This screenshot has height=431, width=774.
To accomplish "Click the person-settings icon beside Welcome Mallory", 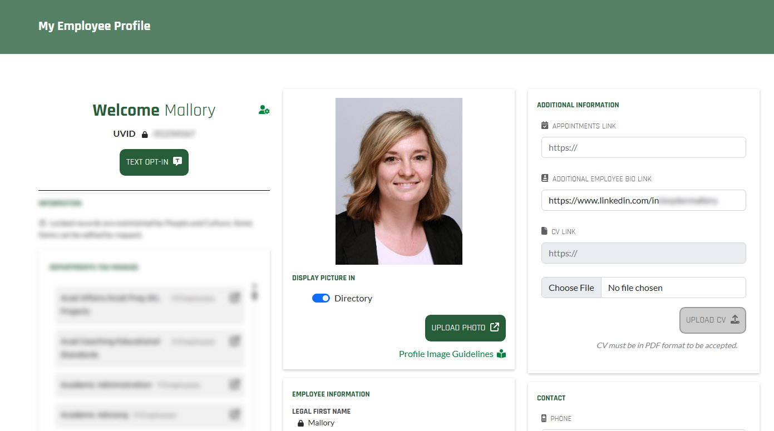I will coord(264,110).
